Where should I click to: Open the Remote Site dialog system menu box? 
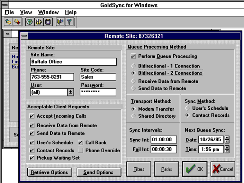coord(24,36)
